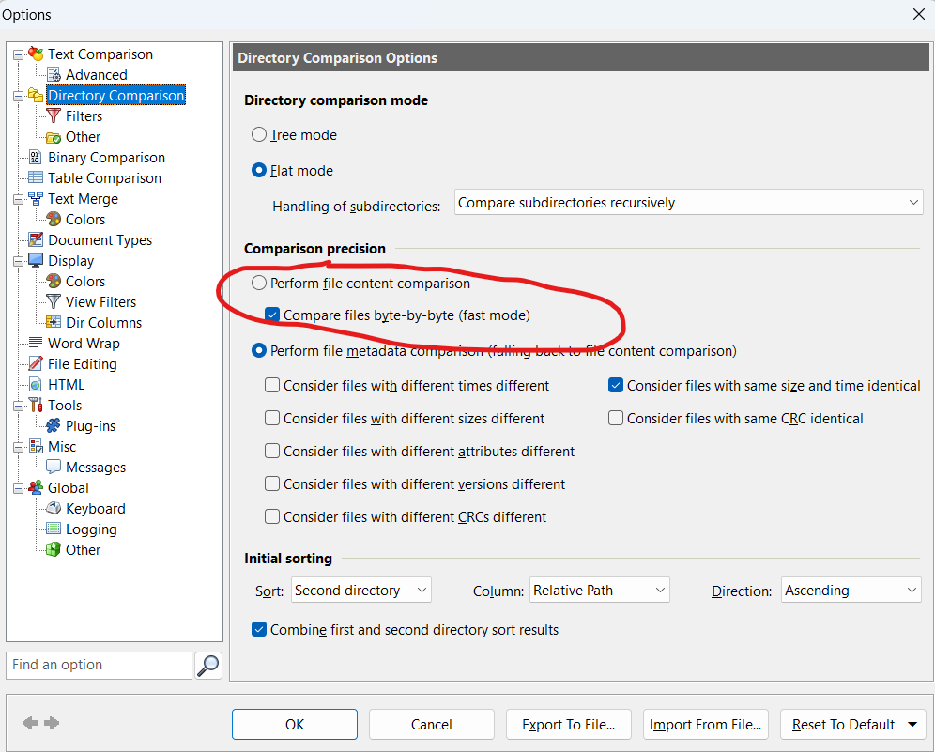Click the green Other cube icon under Global
935x752 pixels.
tap(54, 549)
